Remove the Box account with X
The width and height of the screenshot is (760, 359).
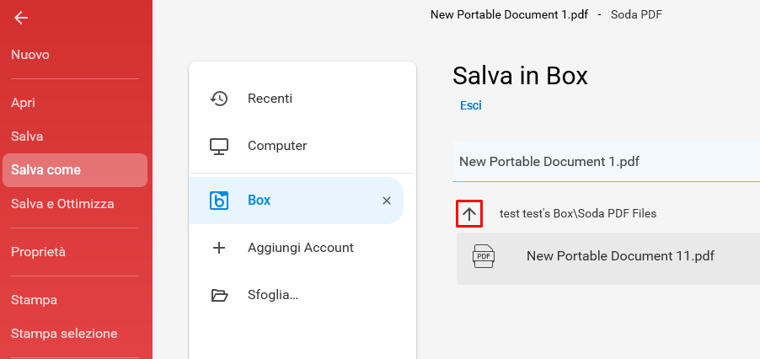[386, 201]
